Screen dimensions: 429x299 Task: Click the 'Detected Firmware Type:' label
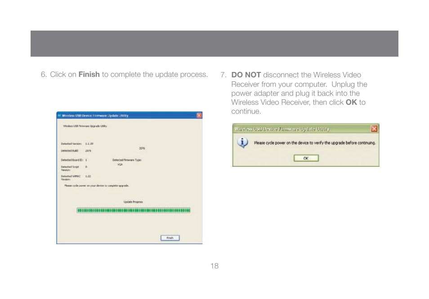127,160
